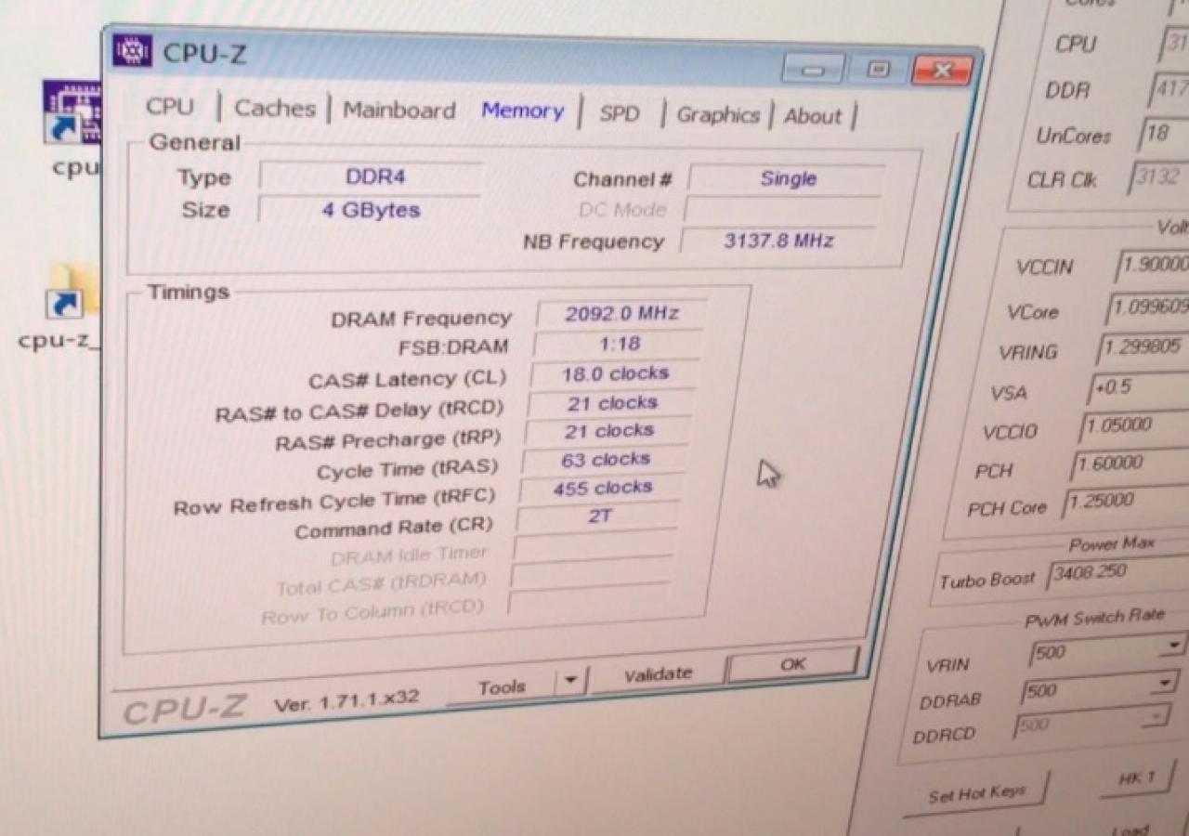This screenshot has width=1189, height=836.
Task: Click the CAS# Latency 18.0 clocks value
Action: (615, 373)
